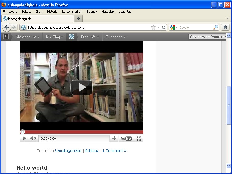Image resolution: width=232 pixels, height=174 pixels.
Task: Open the Tresnak menu
Action: 92,12
